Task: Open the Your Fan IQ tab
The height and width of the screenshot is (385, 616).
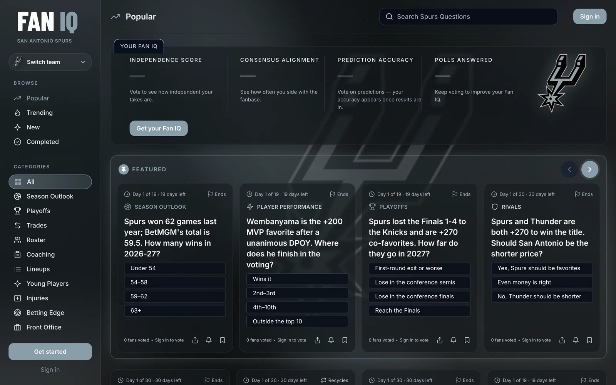Action: click(139, 46)
